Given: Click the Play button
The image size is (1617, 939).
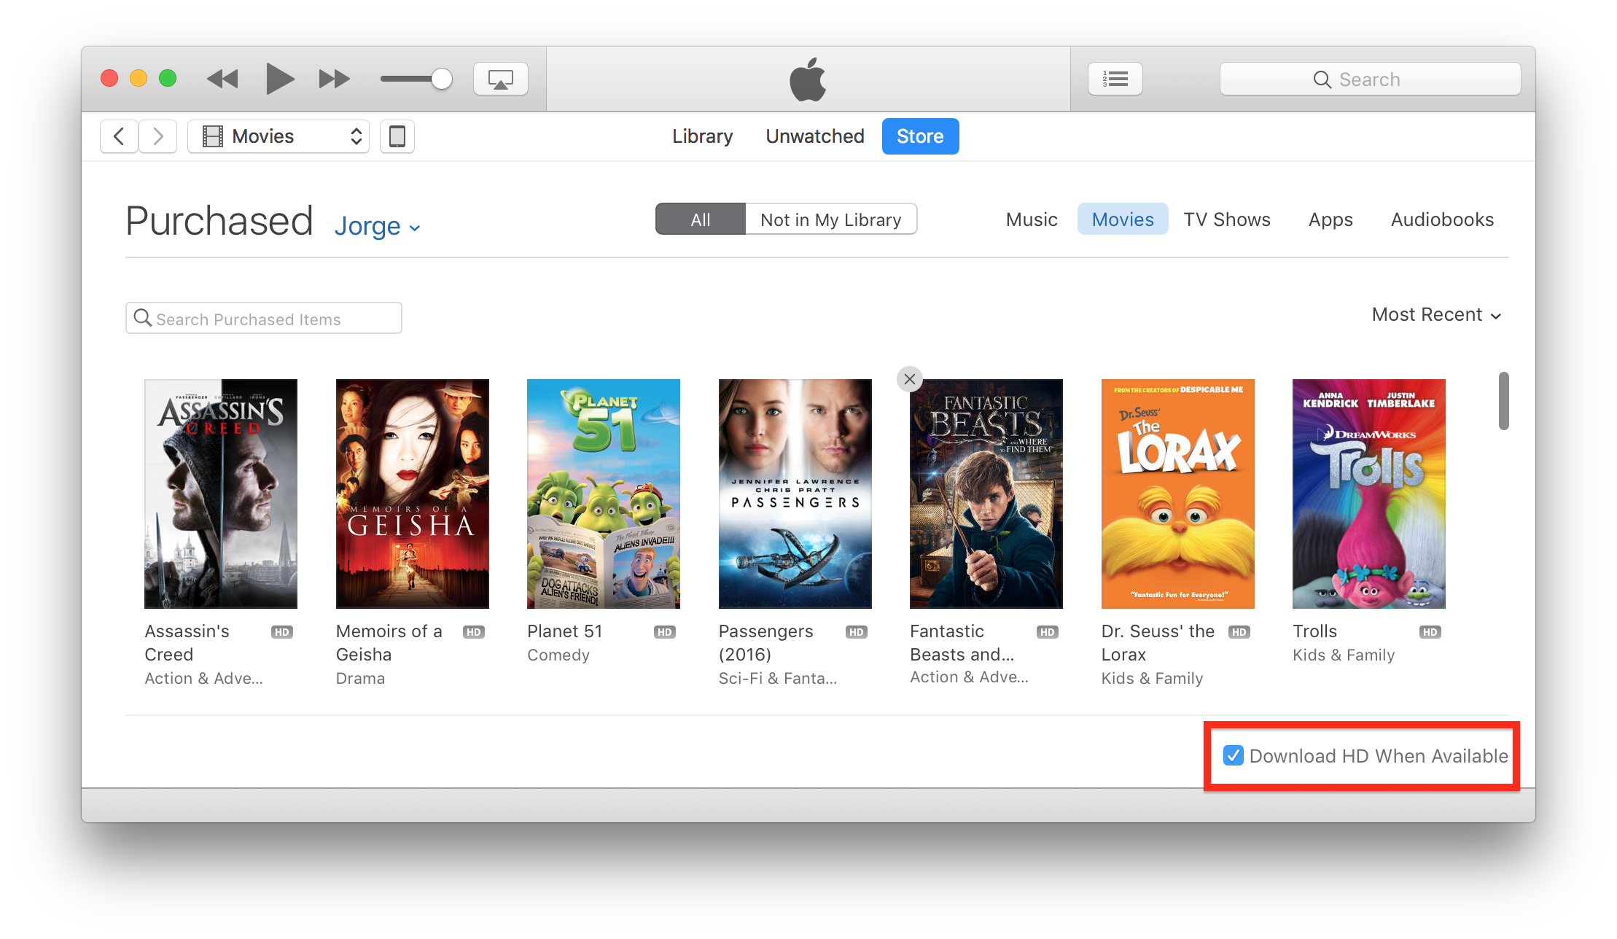Looking at the screenshot, I should coord(279,79).
